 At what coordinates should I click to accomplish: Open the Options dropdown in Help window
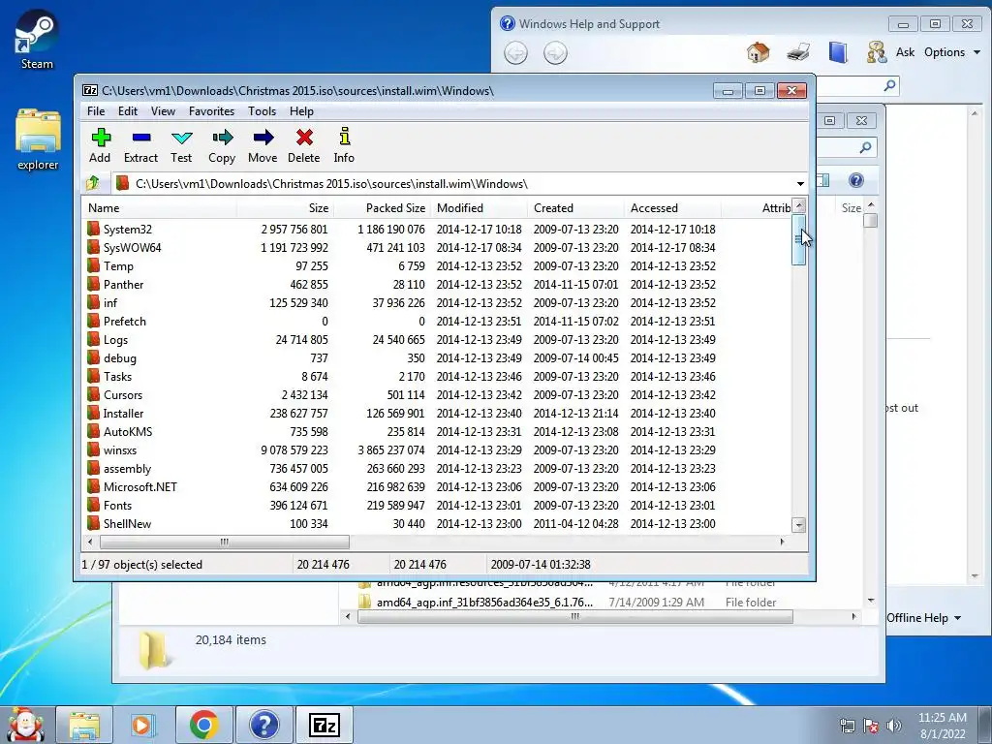tap(952, 52)
